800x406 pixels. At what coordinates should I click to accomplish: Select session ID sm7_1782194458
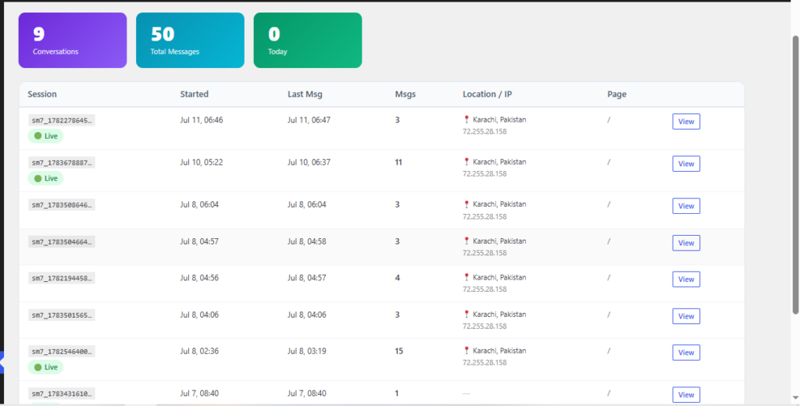point(62,279)
